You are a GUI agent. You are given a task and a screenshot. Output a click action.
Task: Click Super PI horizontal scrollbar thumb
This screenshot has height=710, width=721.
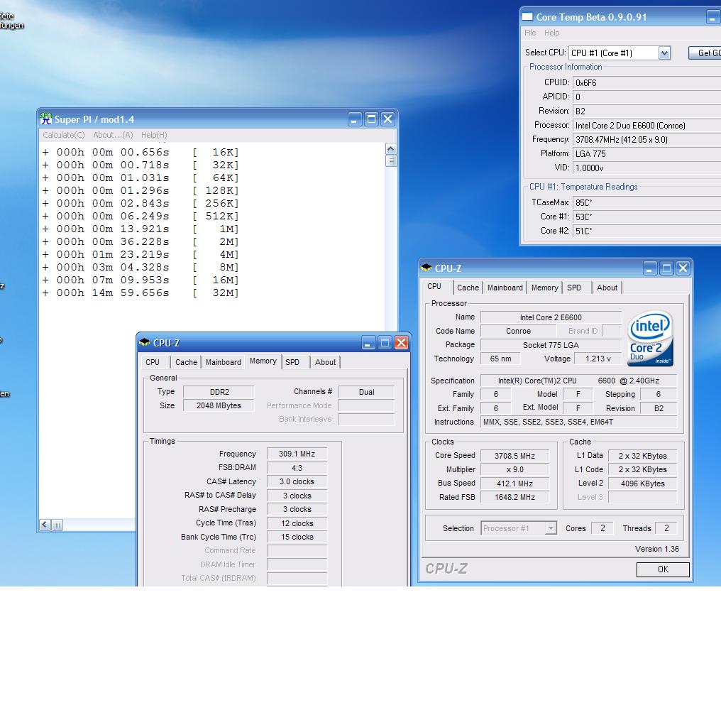click(x=57, y=525)
